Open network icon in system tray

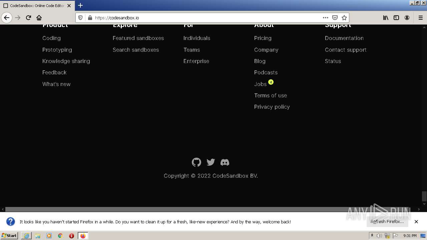point(387,236)
